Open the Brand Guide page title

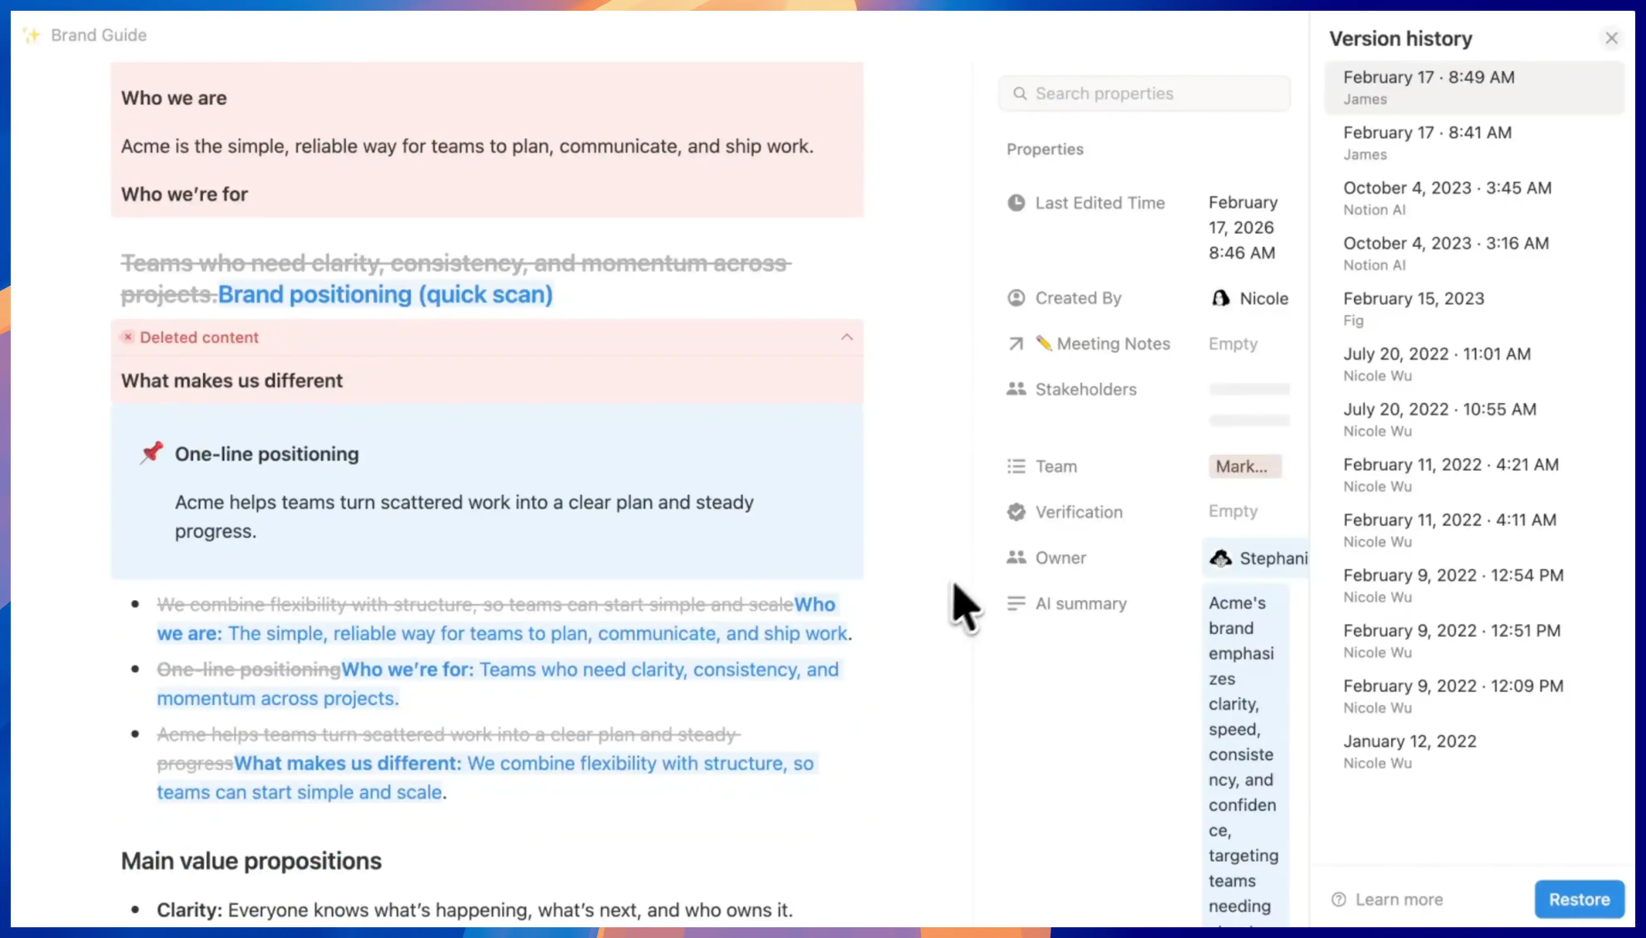pos(99,35)
